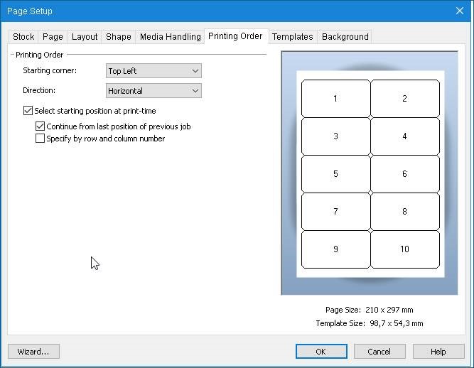Switch to the Stock tab
The image size is (474, 368).
[23, 37]
